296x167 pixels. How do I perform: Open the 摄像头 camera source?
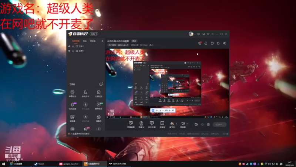[141, 124]
